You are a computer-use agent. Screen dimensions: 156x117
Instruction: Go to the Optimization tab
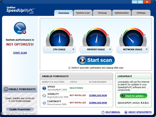click(x=122, y=13)
